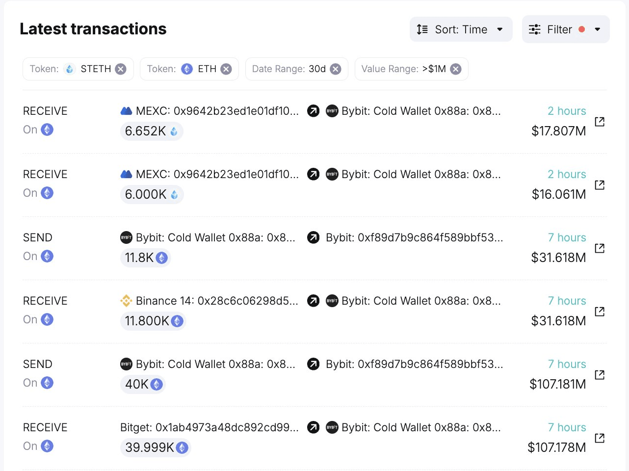
Task: Click the SEND label on the 40K transaction
Action: click(x=37, y=364)
